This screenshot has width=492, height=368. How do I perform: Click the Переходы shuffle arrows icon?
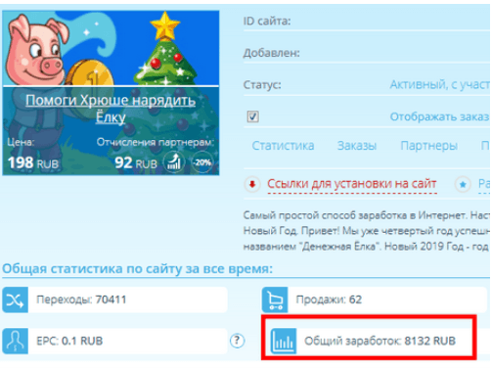tap(15, 299)
